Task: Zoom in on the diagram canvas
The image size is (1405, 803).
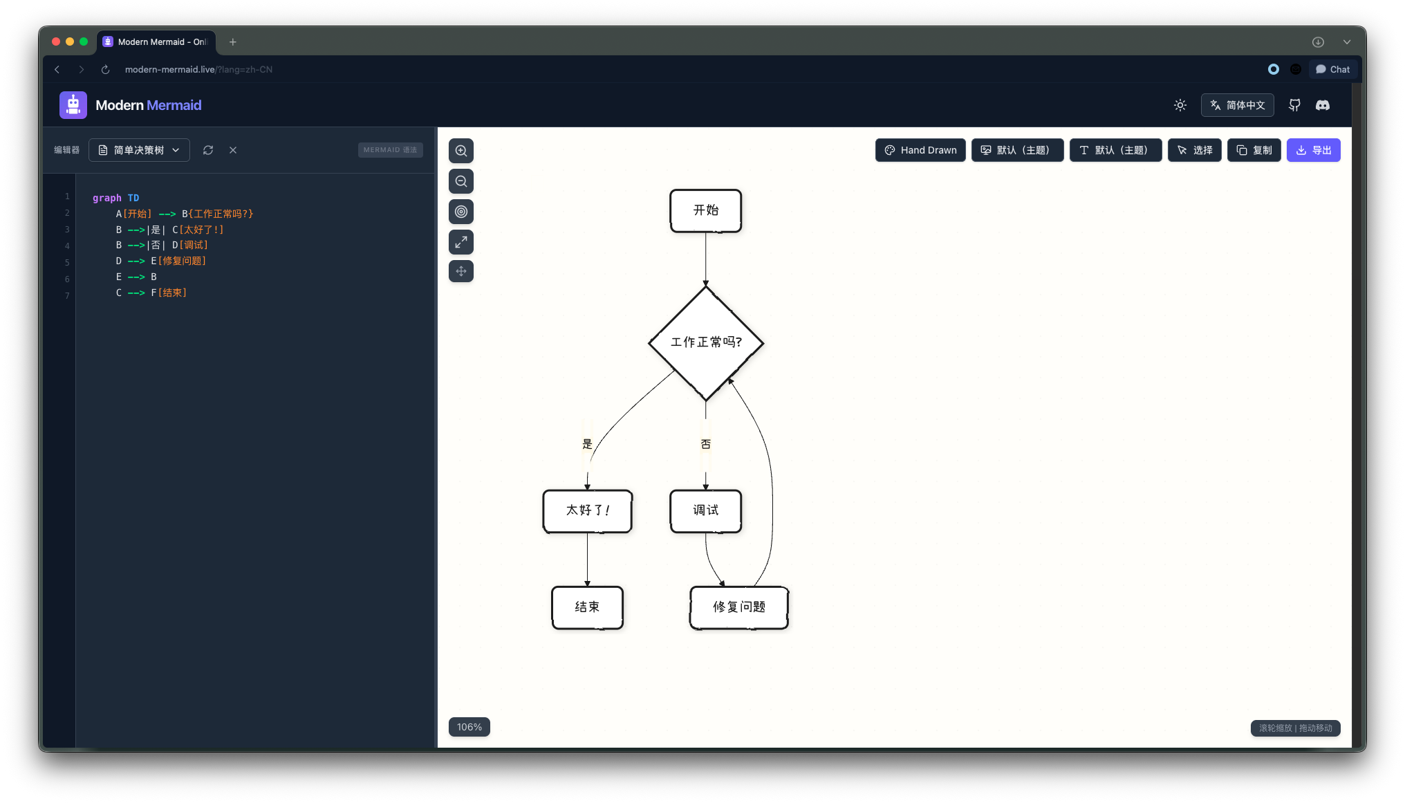Action: coord(461,150)
